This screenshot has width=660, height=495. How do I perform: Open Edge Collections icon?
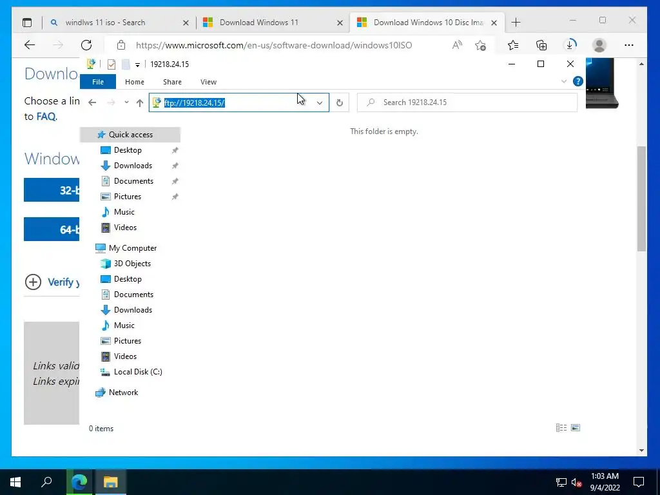[541, 45]
